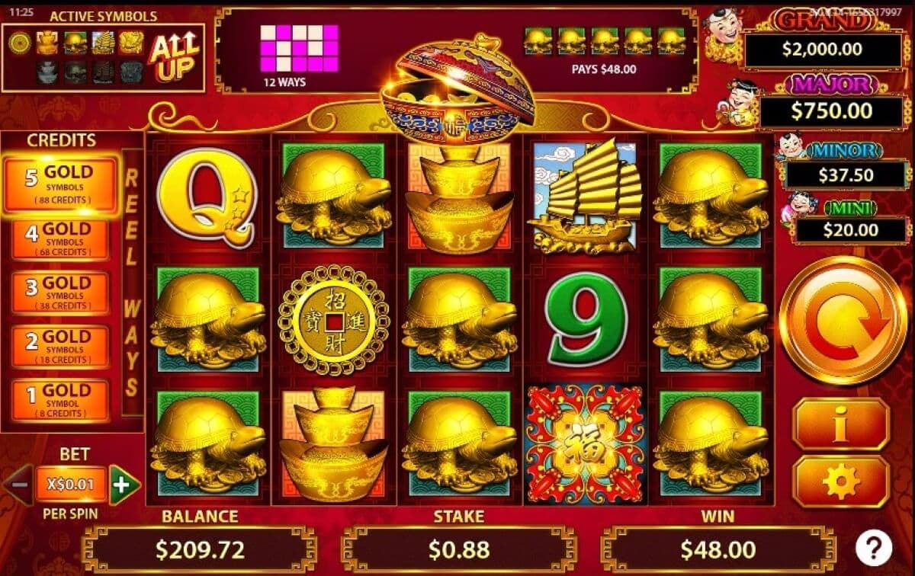Select 4 Gold Symbols (68 credits)
The width and height of the screenshot is (915, 576).
coord(59,239)
